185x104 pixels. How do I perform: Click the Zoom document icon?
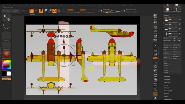click(x=155, y=27)
